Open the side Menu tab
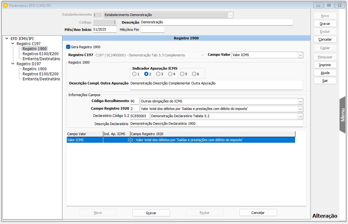Image resolution: width=348 pixels, height=224 pixels. (x=343, y=115)
